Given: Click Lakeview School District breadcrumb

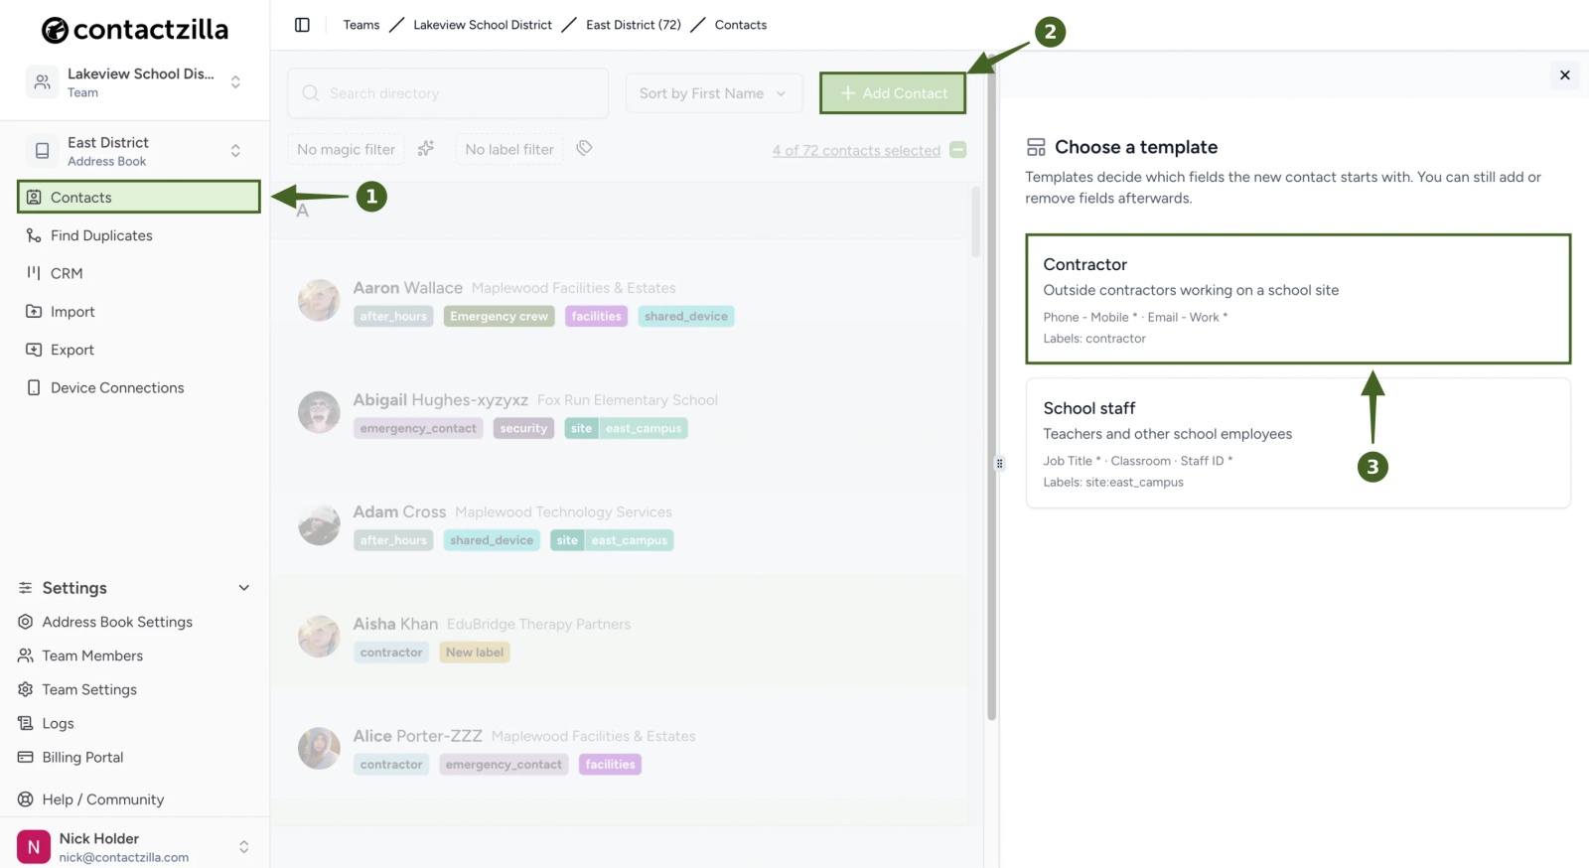Looking at the screenshot, I should pos(483,25).
